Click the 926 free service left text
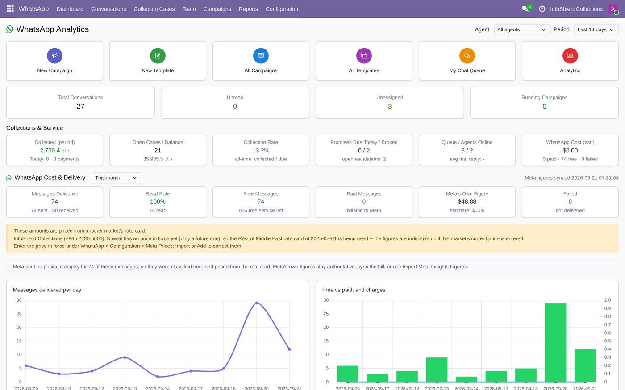The image size is (625, 390). click(x=261, y=210)
